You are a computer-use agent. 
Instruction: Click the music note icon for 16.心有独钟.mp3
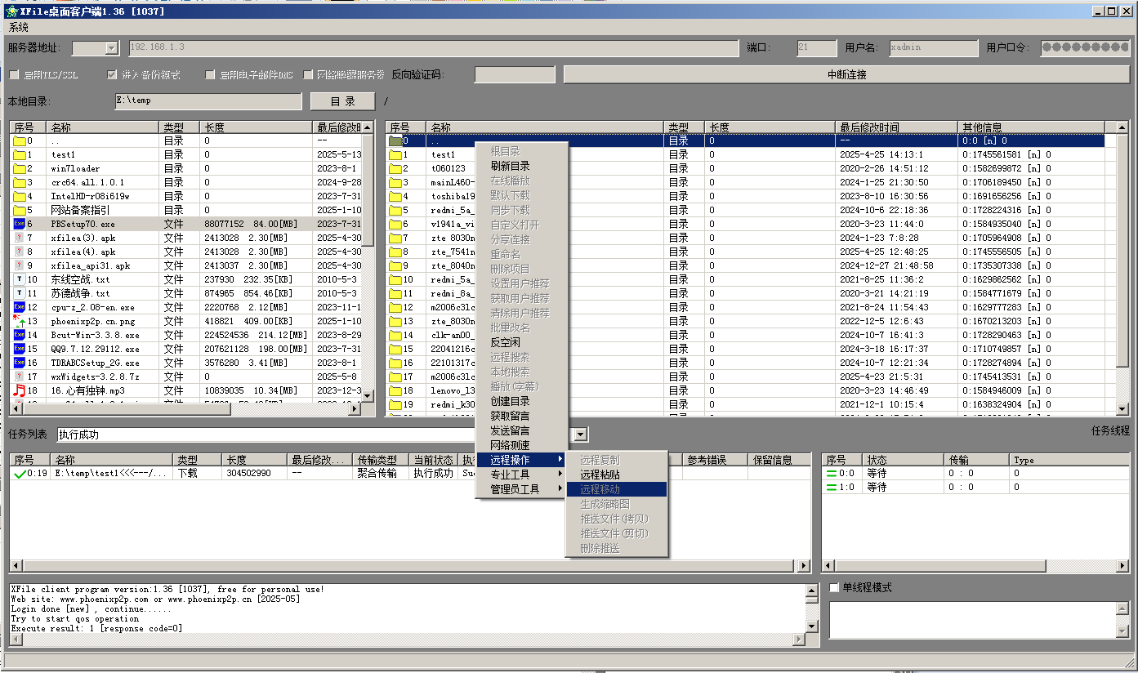(x=20, y=390)
